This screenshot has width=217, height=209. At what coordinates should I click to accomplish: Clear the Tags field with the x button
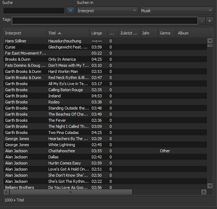pos(210,21)
